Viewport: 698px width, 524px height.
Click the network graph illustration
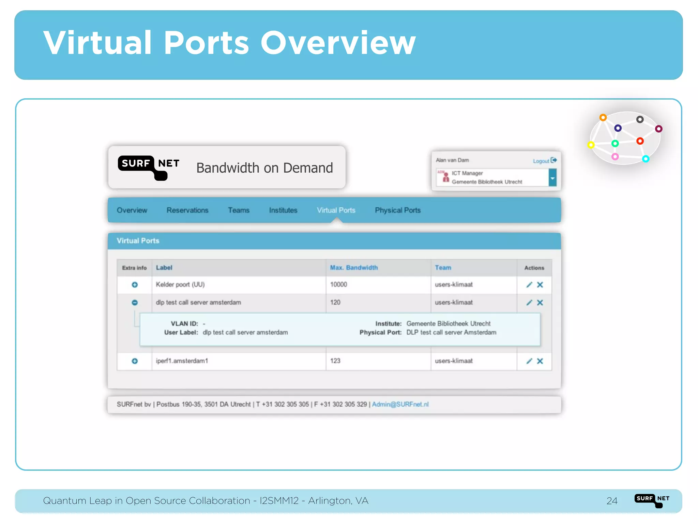point(625,138)
